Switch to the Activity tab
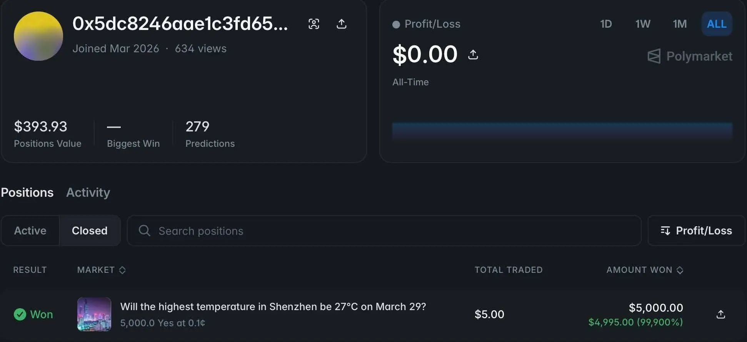 88,192
